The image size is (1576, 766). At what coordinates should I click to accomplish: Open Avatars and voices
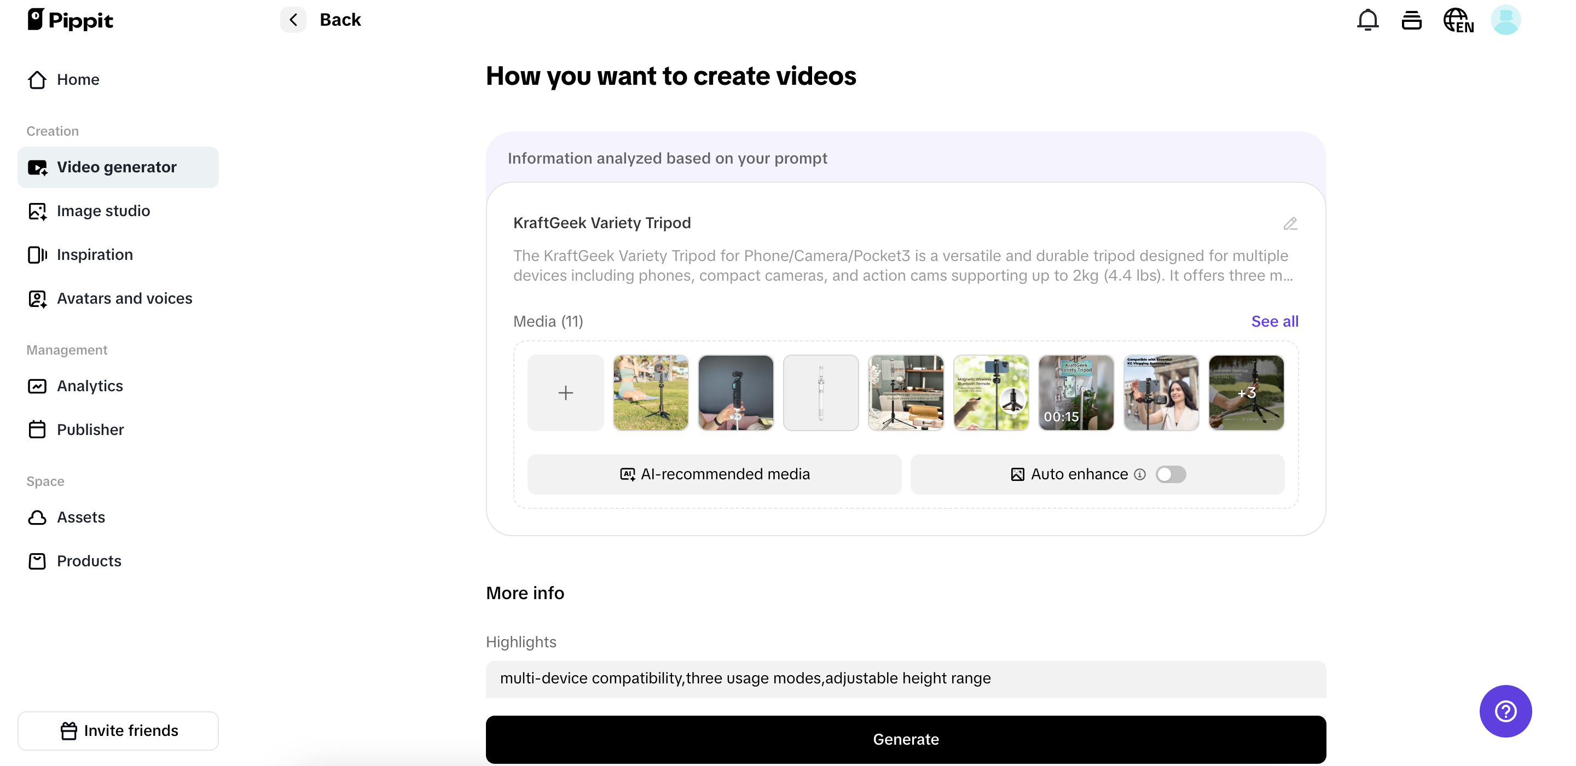tap(124, 299)
